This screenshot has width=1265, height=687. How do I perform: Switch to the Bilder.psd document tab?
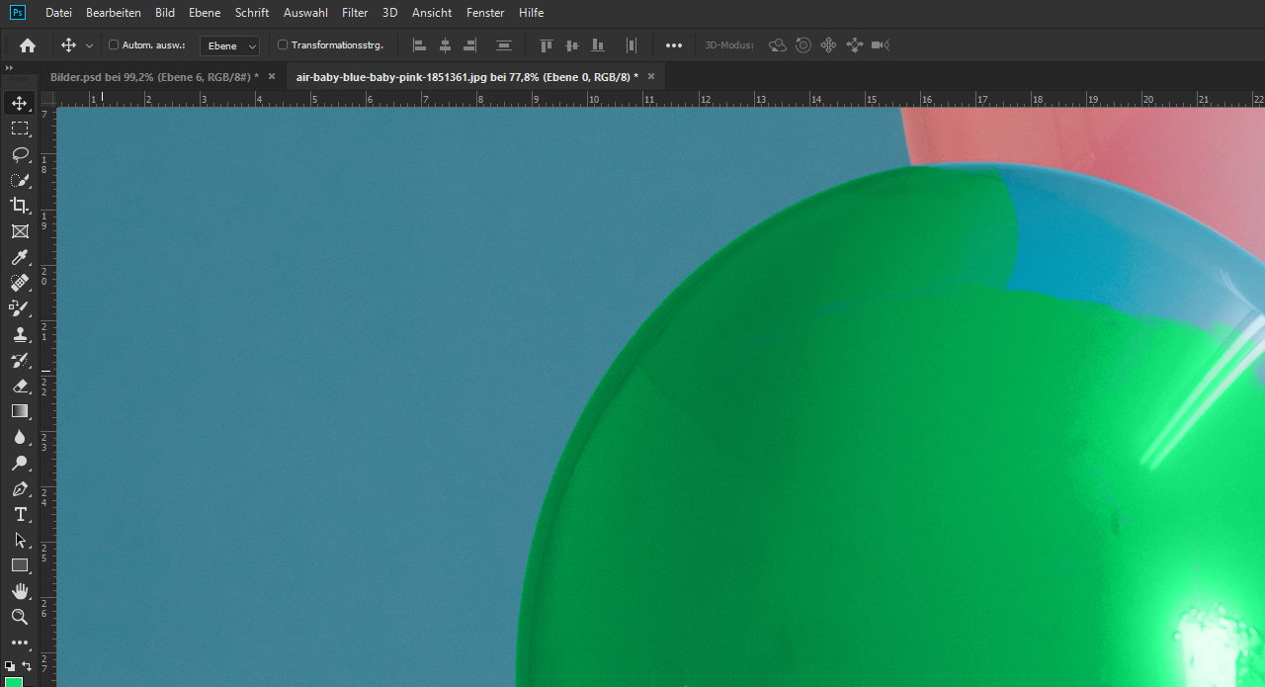pos(154,76)
